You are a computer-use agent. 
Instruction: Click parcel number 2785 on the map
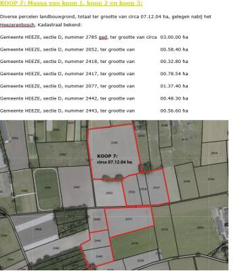click(x=114, y=142)
